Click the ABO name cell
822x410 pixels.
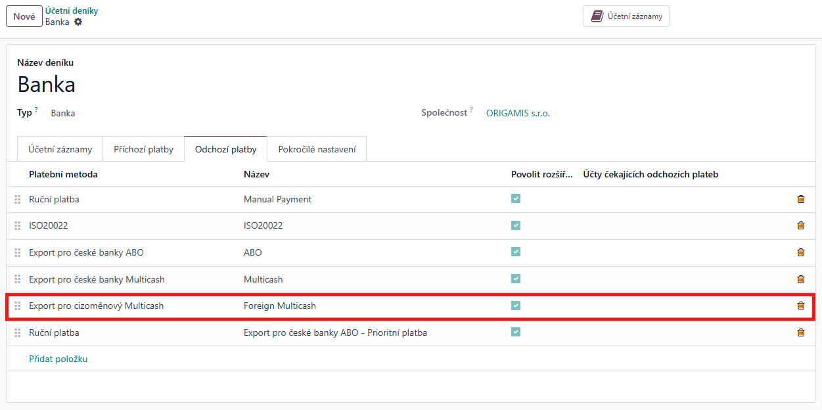[x=253, y=252]
